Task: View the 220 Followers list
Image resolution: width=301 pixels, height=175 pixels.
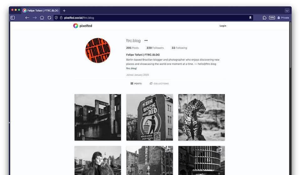Action: click(x=155, y=48)
